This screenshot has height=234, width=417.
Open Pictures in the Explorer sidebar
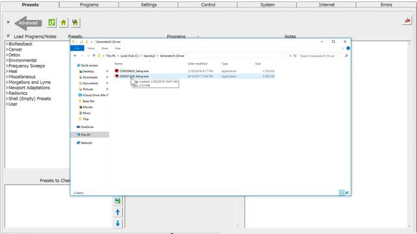pyautogui.click(x=86, y=89)
